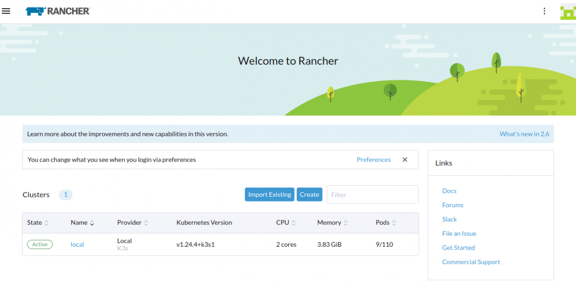Open the Docs link
This screenshot has width=576, height=288.
pos(449,191)
